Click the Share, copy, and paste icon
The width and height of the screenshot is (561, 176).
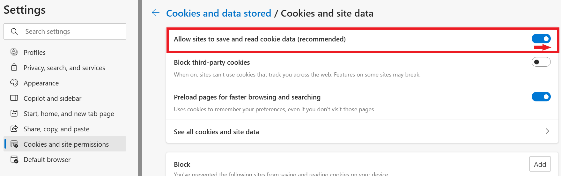pyautogui.click(x=14, y=128)
